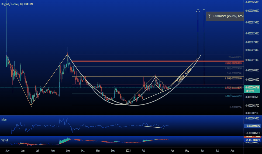Click the 0.0000008000 price axis label
Image resolution: width=262 pixels, height=154 pixels.
tap(252, 71)
